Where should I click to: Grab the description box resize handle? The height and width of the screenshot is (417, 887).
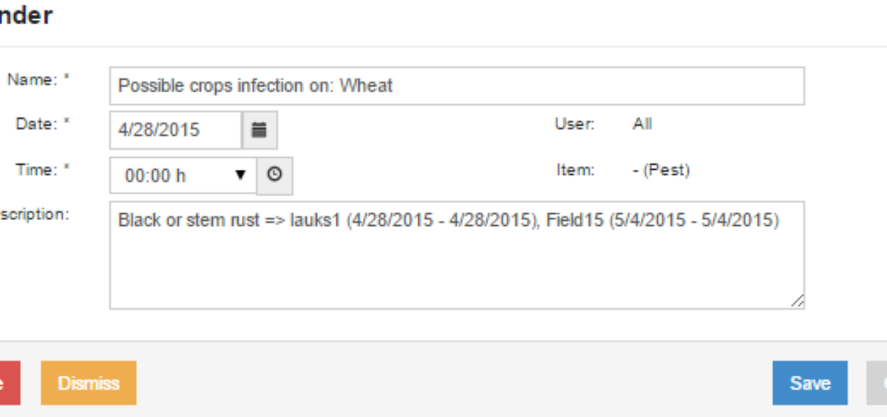pyautogui.click(x=797, y=300)
